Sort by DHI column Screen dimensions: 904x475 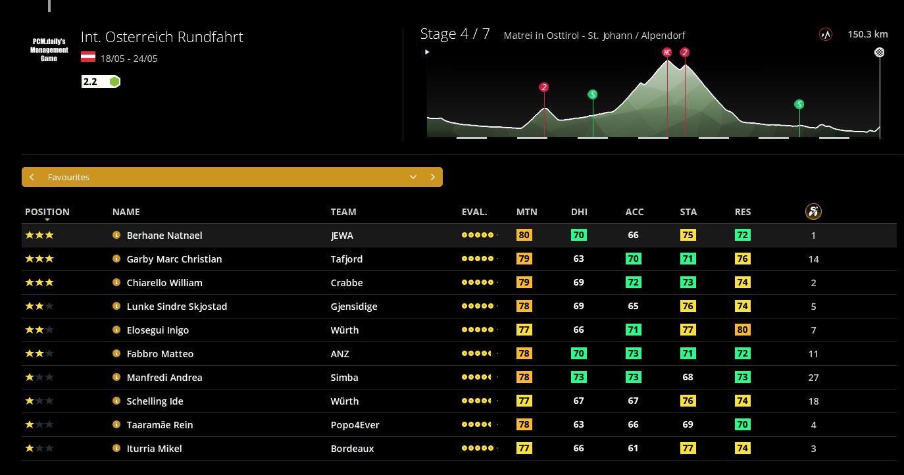[579, 212]
